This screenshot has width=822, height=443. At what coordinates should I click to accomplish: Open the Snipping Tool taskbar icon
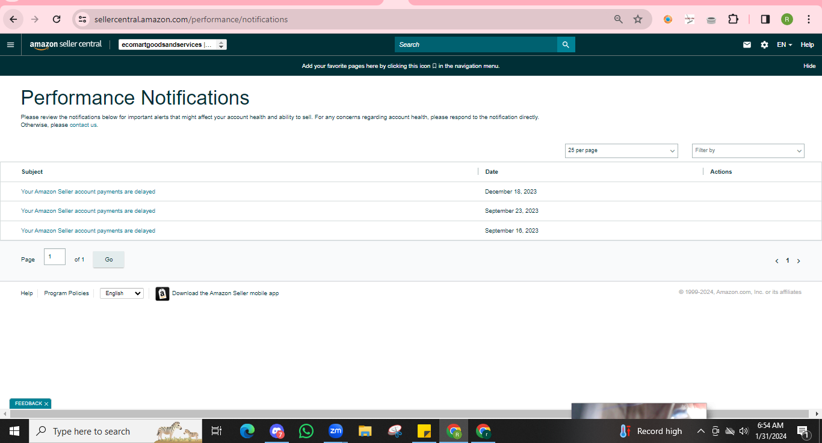point(395,431)
